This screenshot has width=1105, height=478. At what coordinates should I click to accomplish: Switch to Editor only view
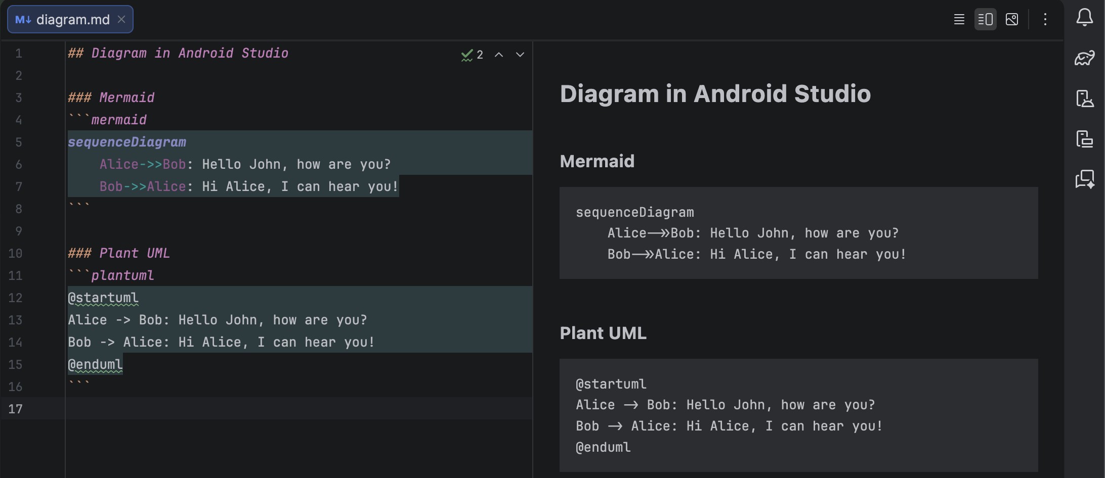(x=959, y=20)
